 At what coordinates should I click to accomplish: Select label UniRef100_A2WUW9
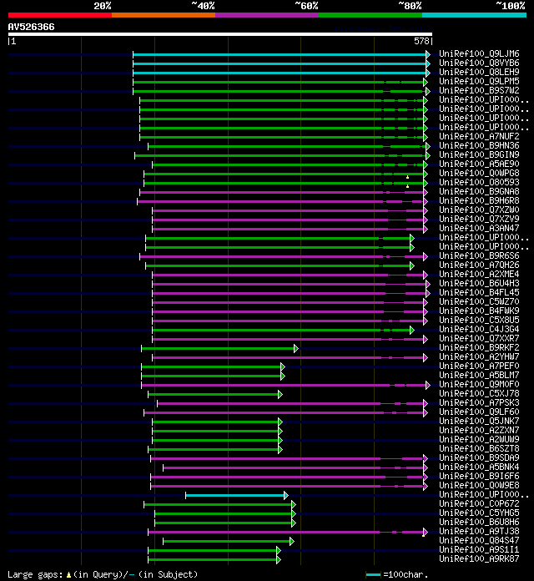pyautogui.click(x=479, y=439)
